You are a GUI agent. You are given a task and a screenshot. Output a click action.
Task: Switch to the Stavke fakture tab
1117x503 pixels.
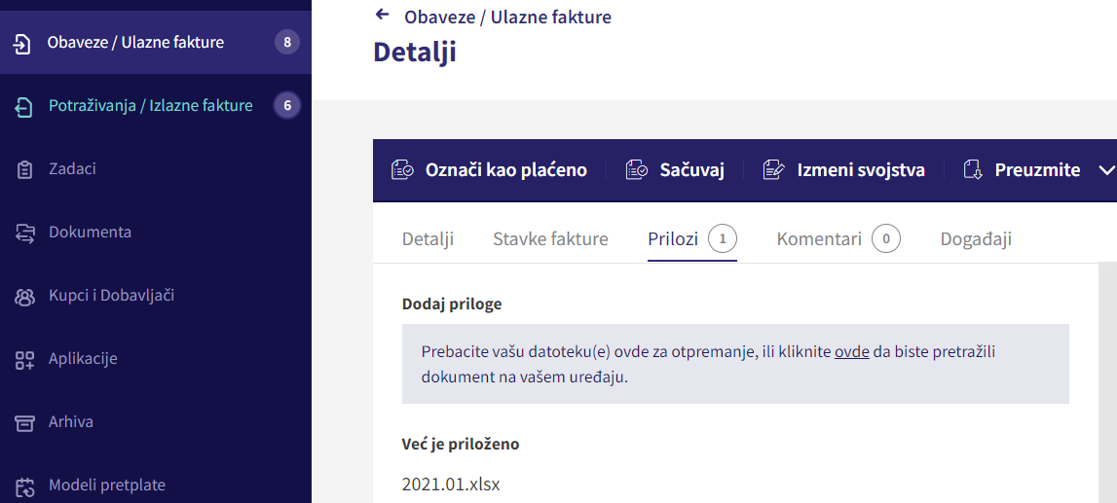[550, 239]
